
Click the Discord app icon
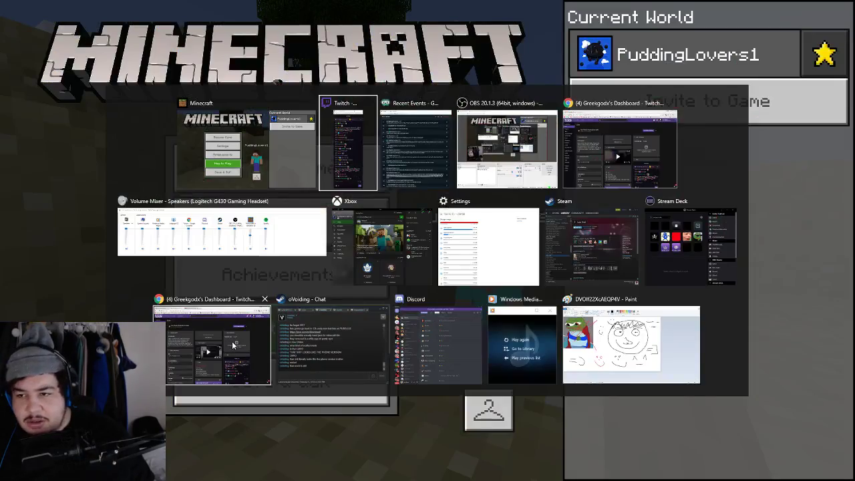point(399,299)
